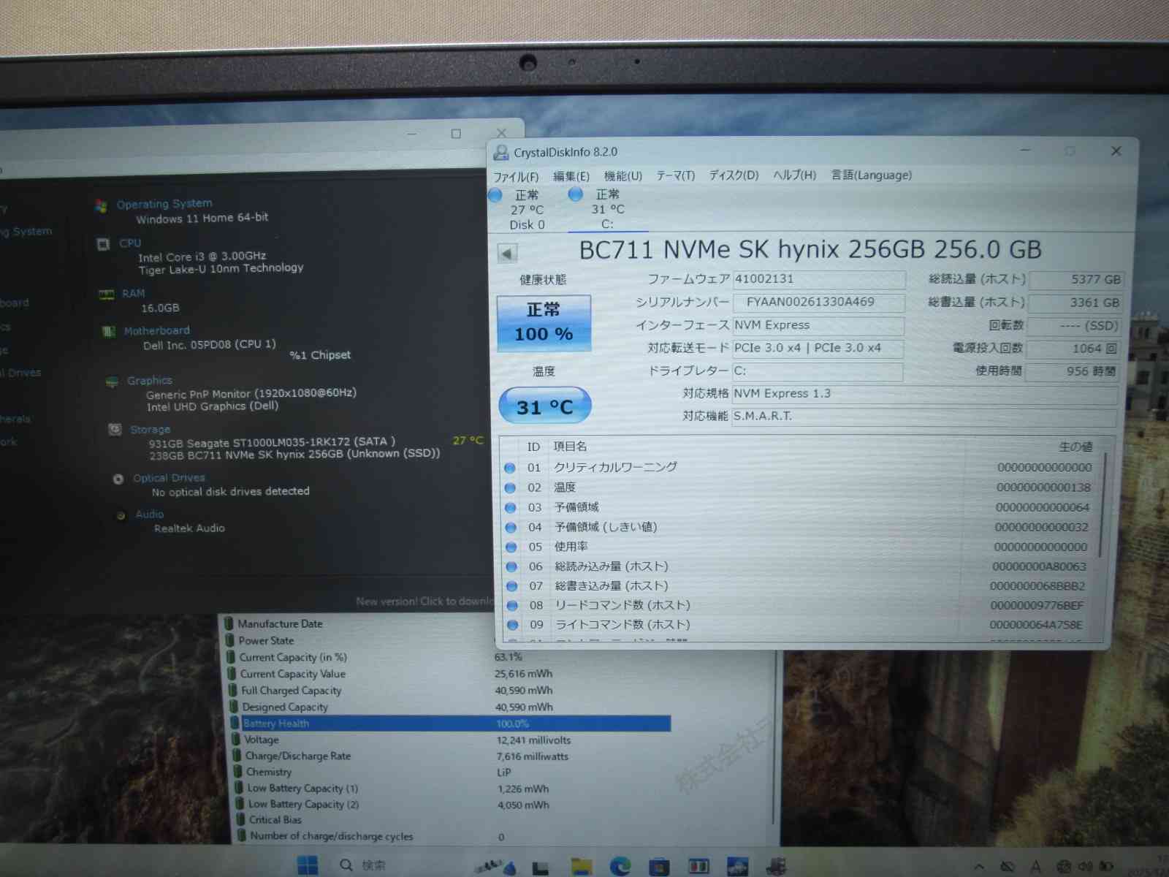
Task: Click the 正常 100 % health status button
Action: pyautogui.click(x=544, y=323)
